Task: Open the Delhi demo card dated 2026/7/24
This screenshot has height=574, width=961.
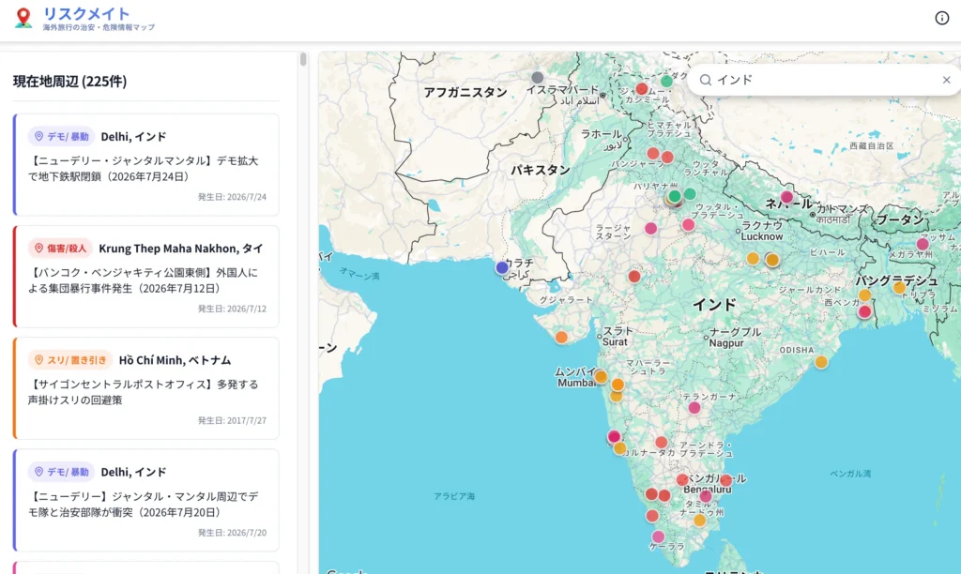Action: coord(145,164)
